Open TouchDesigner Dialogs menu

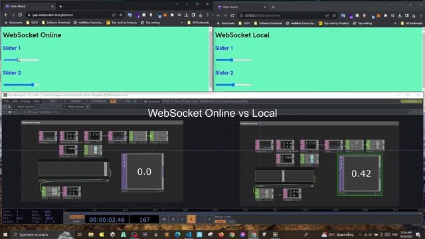(25, 102)
